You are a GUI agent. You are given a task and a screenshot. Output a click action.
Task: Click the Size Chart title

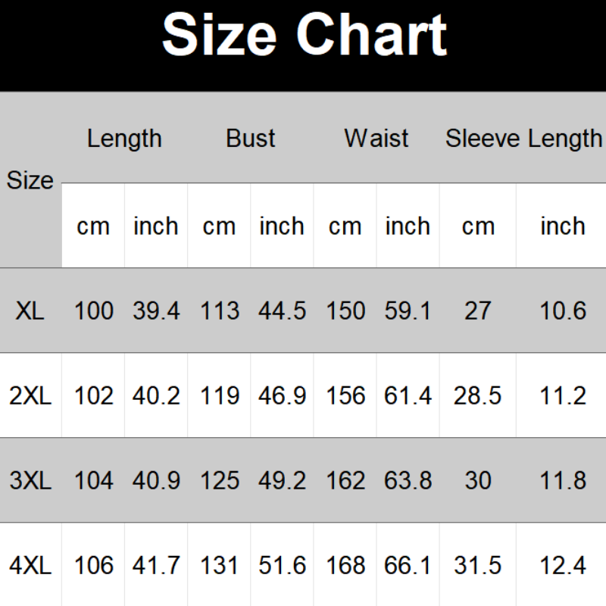(304, 36)
